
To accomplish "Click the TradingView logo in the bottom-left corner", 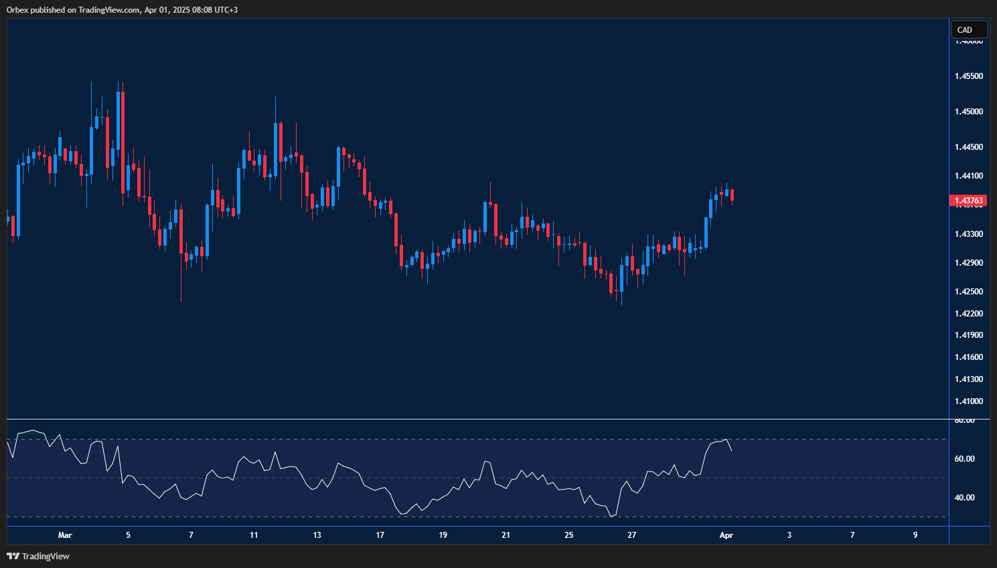I will [x=13, y=556].
